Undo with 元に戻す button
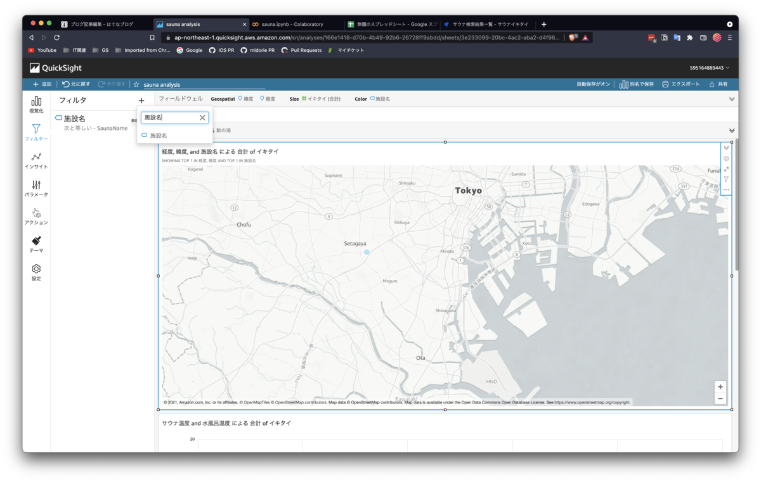This screenshot has width=761, height=482. coord(76,84)
